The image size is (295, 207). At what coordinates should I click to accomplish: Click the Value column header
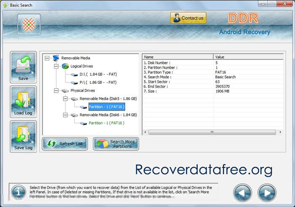(248, 57)
